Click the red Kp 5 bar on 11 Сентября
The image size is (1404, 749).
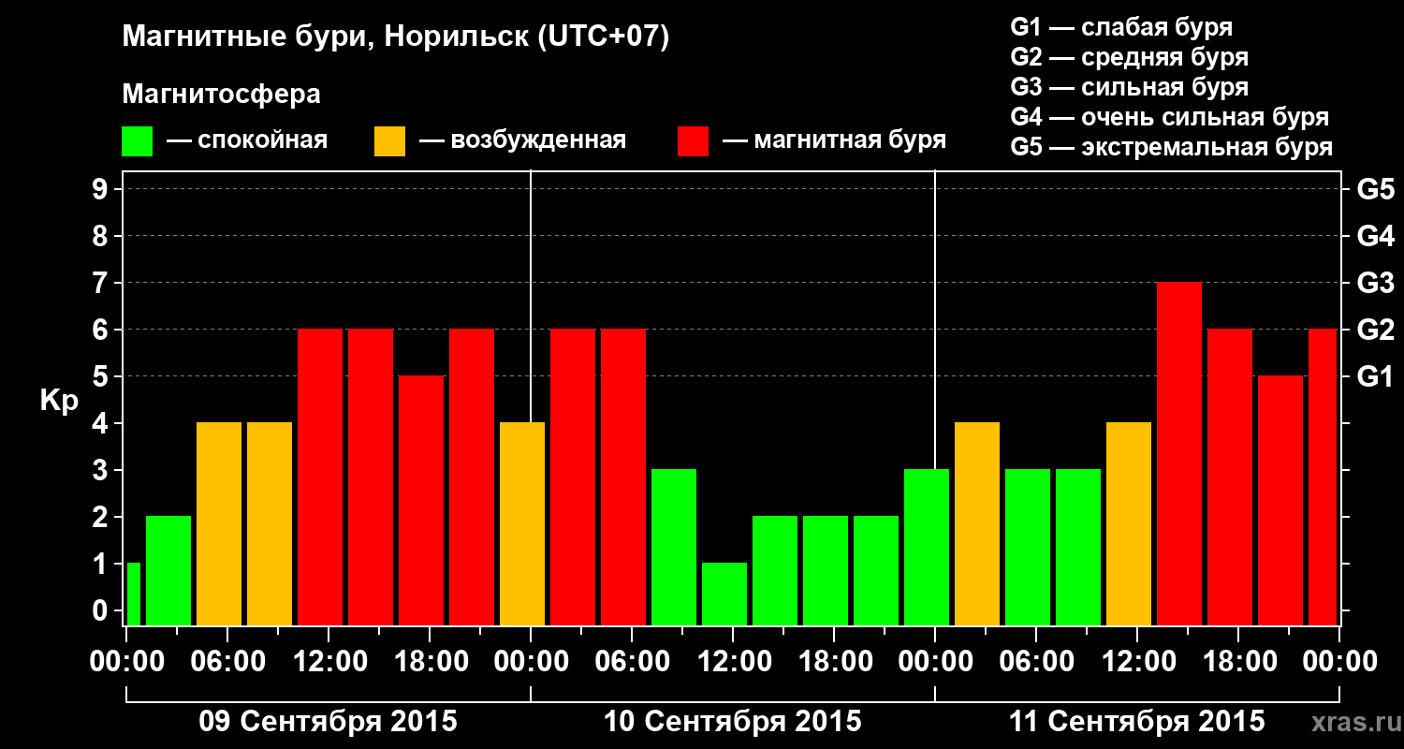pyautogui.click(x=1280, y=500)
